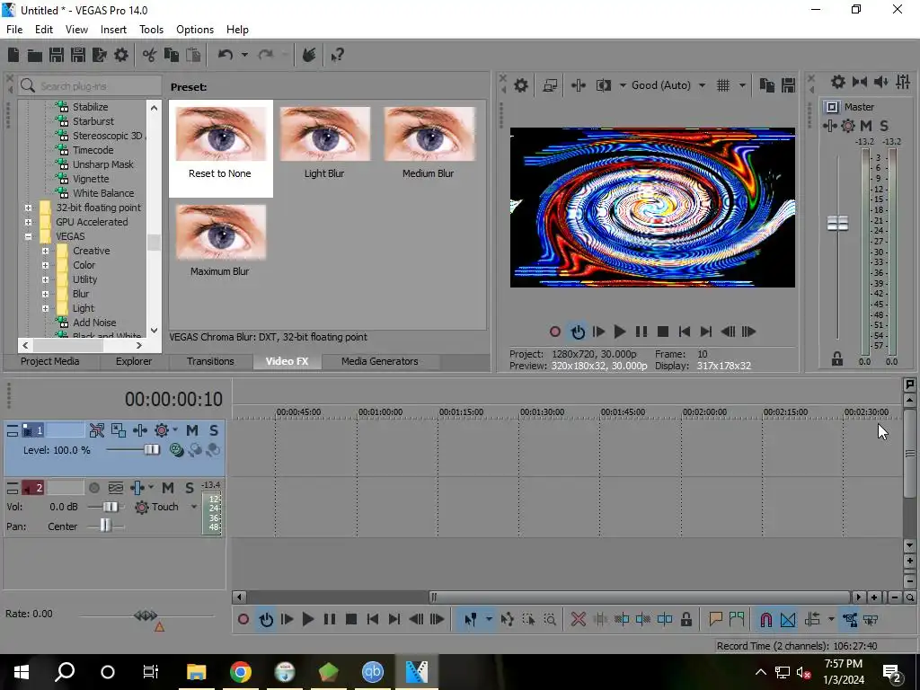Expand the Blur folder
Viewport: 920px width, 690px height.
(45, 294)
